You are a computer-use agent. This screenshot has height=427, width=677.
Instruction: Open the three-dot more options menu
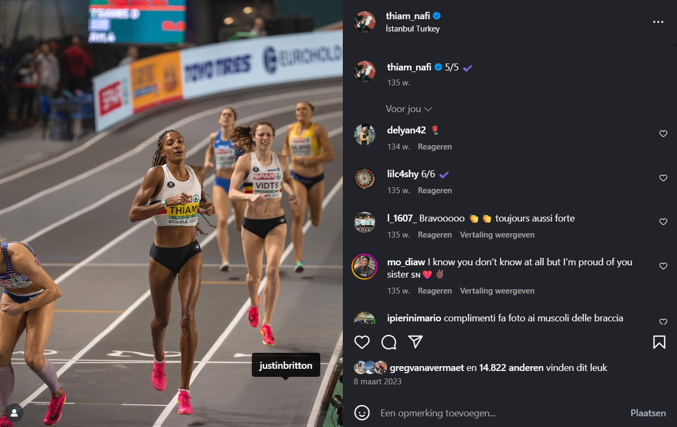[658, 22]
